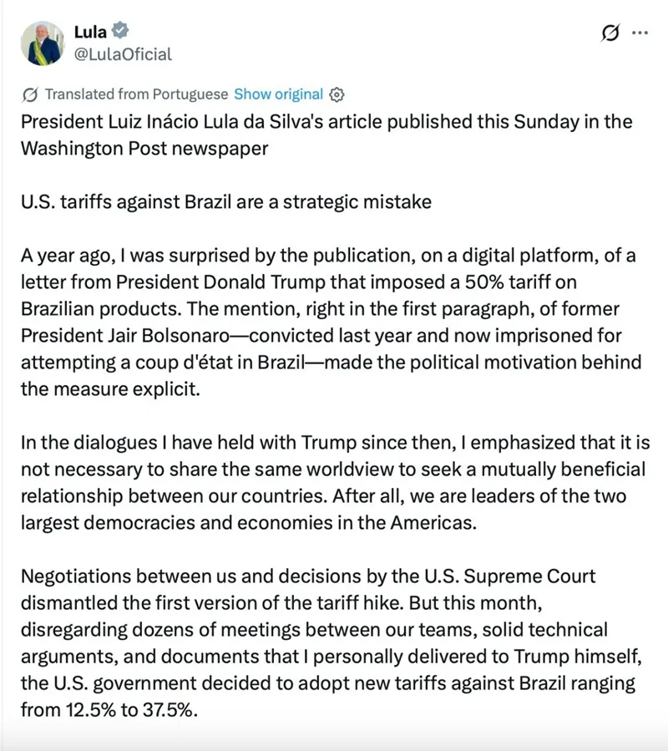Show original Portuguese post
Screen dimensions: 668x751
click(278, 94)
